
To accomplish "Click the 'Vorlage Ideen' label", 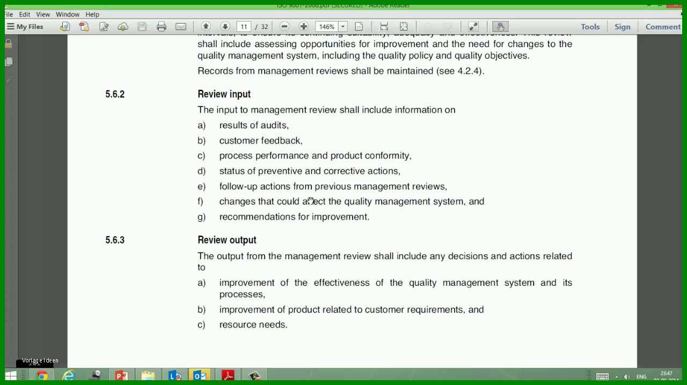I will click(x=40, y=360).
